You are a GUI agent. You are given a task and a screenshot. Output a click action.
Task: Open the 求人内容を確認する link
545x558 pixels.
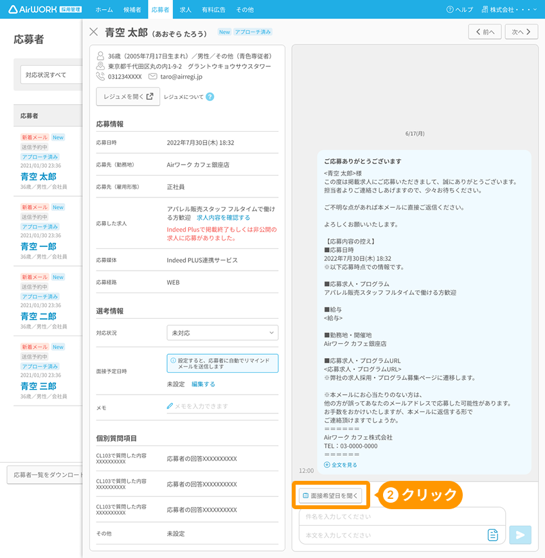coord(223,217)
